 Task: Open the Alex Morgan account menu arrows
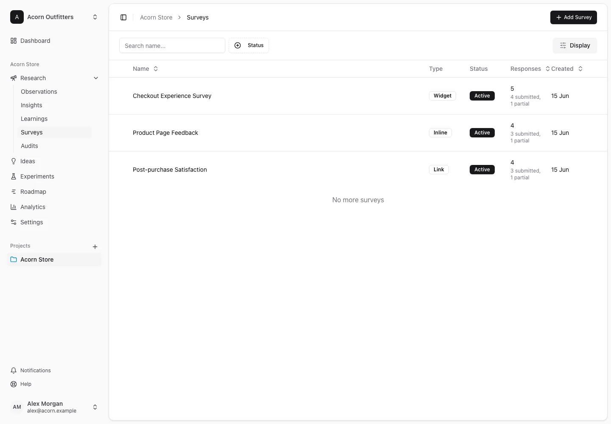(95, 407)
